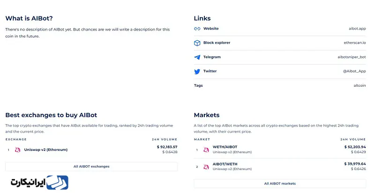
Task: Sort exchanges by 24H Volume header
Action: coord(165,139)
